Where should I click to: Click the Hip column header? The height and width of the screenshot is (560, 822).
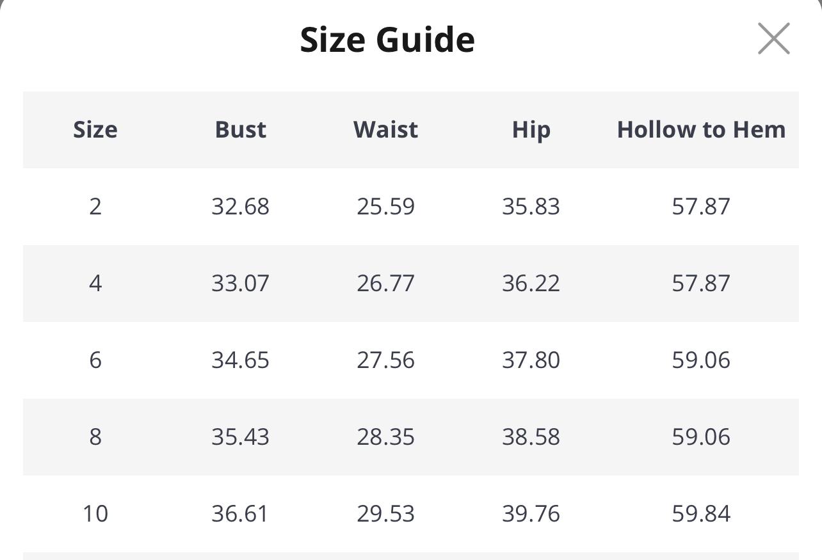(531, 130)
